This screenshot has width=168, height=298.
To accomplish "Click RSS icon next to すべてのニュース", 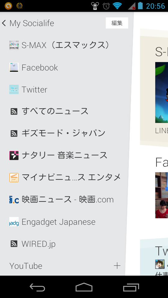I will tap(14, 111).
